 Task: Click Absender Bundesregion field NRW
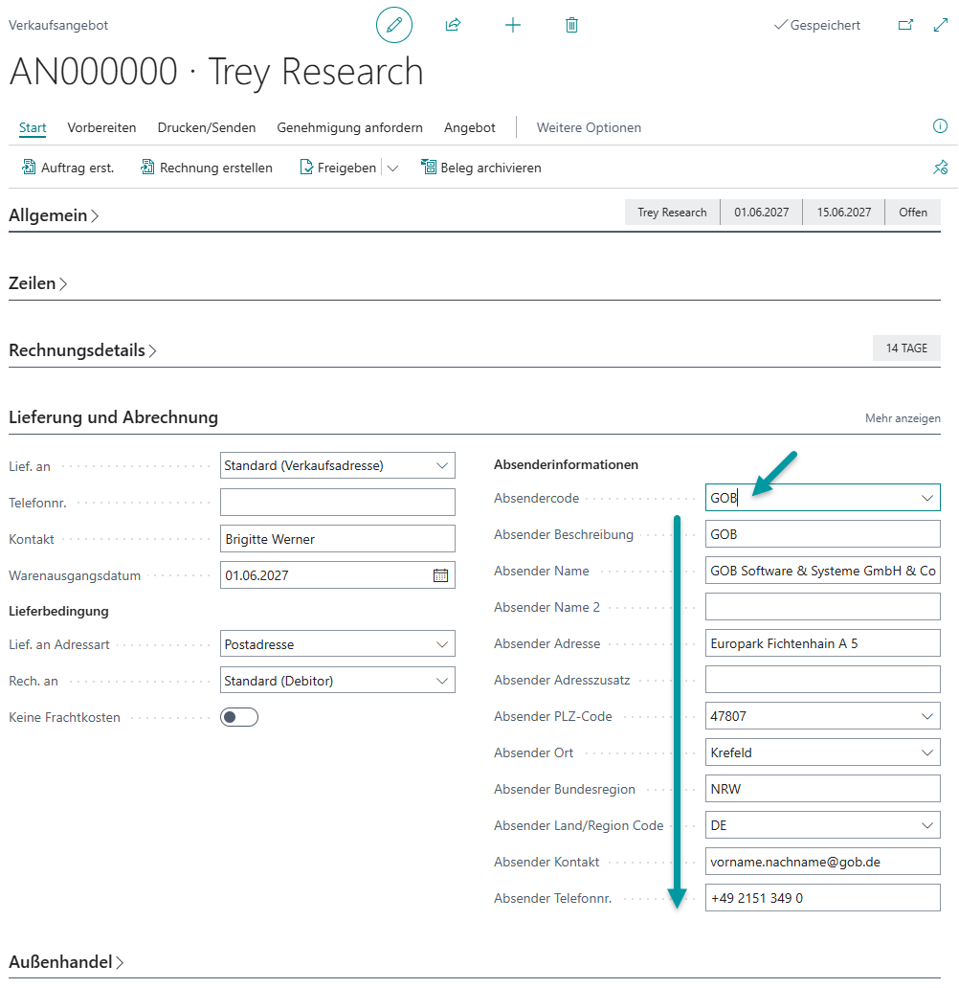[x=822, y=789]
